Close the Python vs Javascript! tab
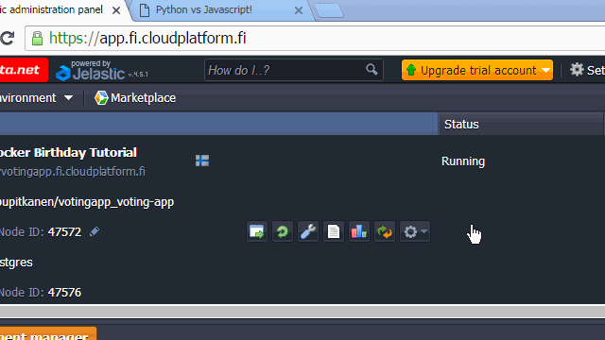The height and width of the screenshot is (340, 605). [299, 10]
